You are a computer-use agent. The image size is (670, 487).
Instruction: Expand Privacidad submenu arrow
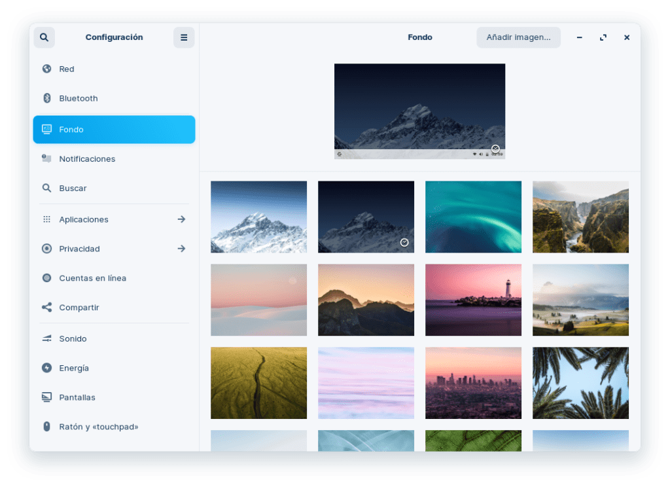(x=182, y=249)
